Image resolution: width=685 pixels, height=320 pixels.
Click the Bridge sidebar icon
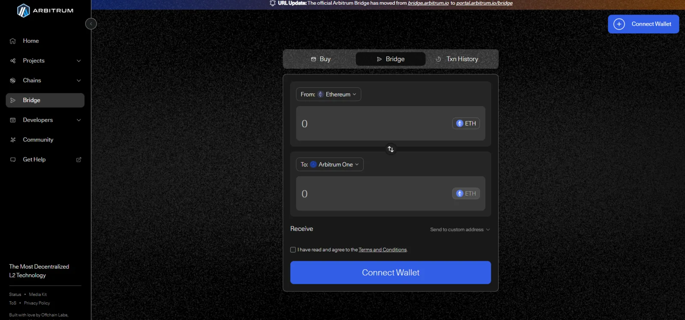pyautogui.click(x=13, y=100)
